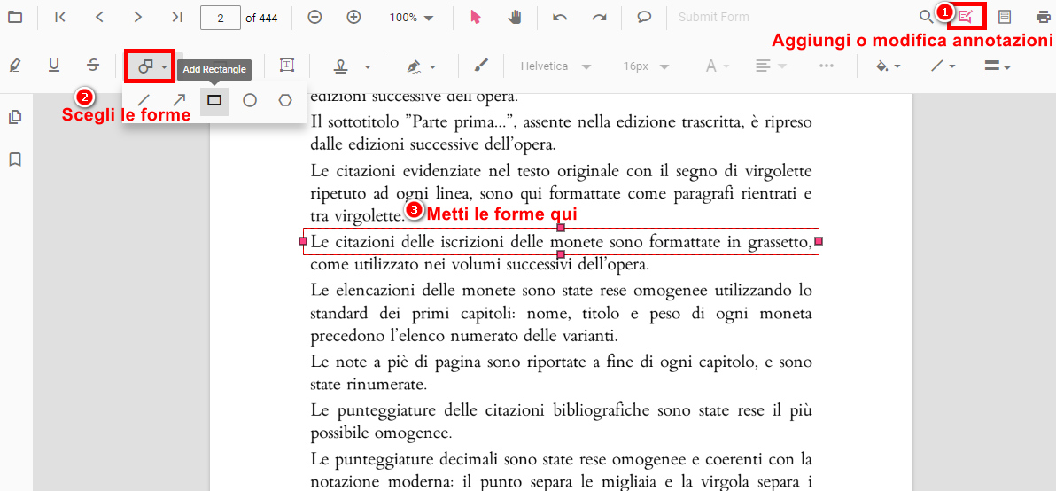Click the line starting 'Le elencazioni delle monete'
Image resolution: width=1056 pixels, height=491 pixels.
click(561, 291)
